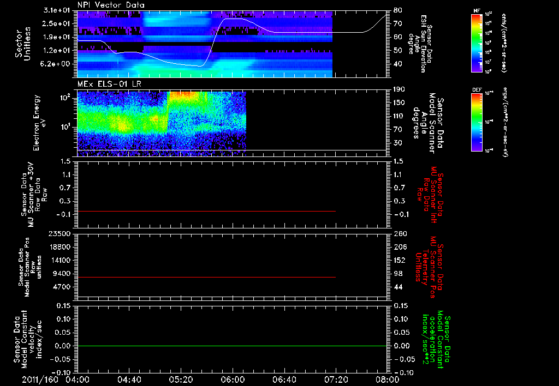559x386 pixels.
Task: Select the "9400" scanner position tick label
Action: [x=62, y=274]
